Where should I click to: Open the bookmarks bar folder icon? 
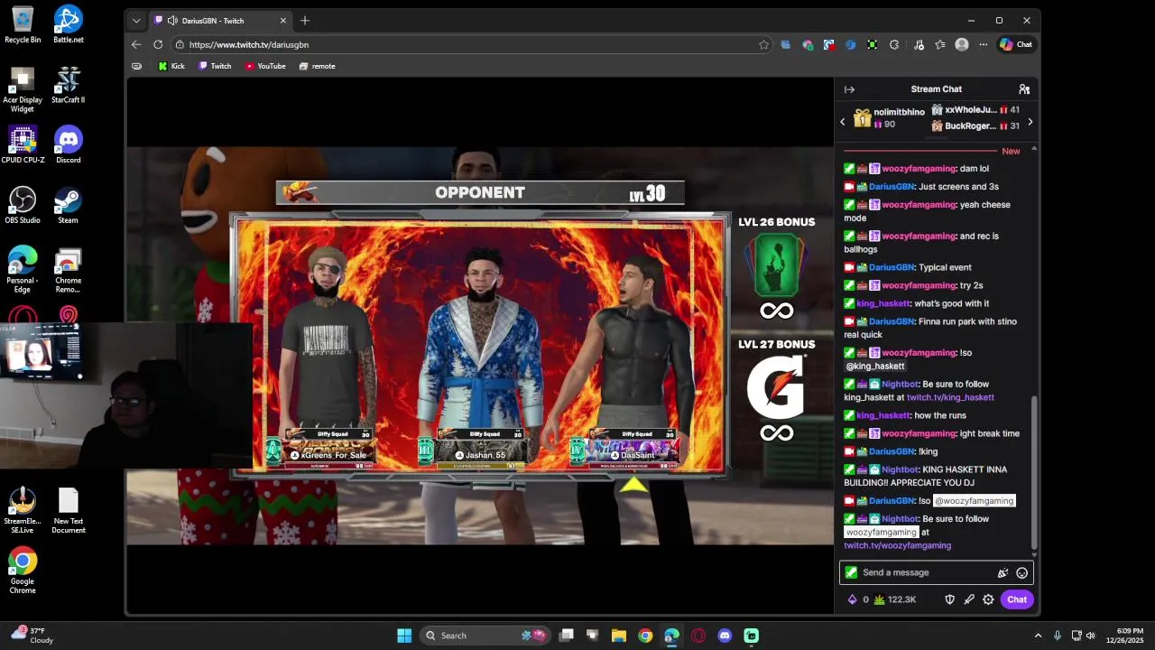[136, 66]
